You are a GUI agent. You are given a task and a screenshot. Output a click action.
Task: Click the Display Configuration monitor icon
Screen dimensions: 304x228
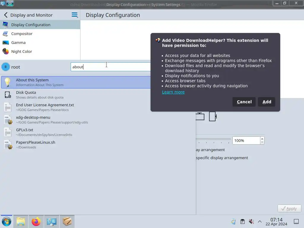(x=5, y=25)
